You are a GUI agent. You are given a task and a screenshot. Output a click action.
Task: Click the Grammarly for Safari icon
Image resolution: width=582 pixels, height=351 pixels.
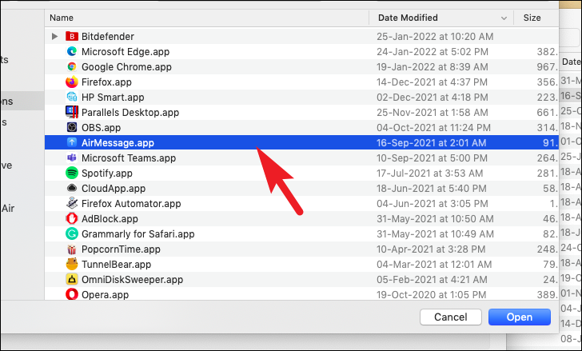(x=72, y=234)
